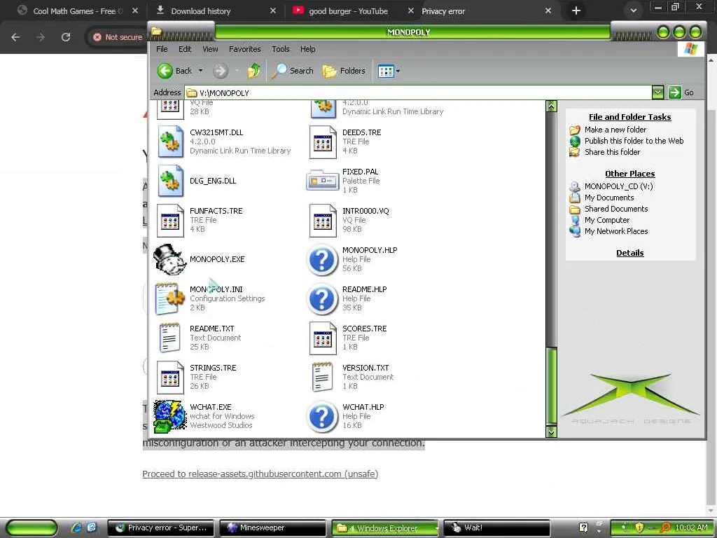
Task: Collapse File and Folder Tasks section
Action: (629, 117)
